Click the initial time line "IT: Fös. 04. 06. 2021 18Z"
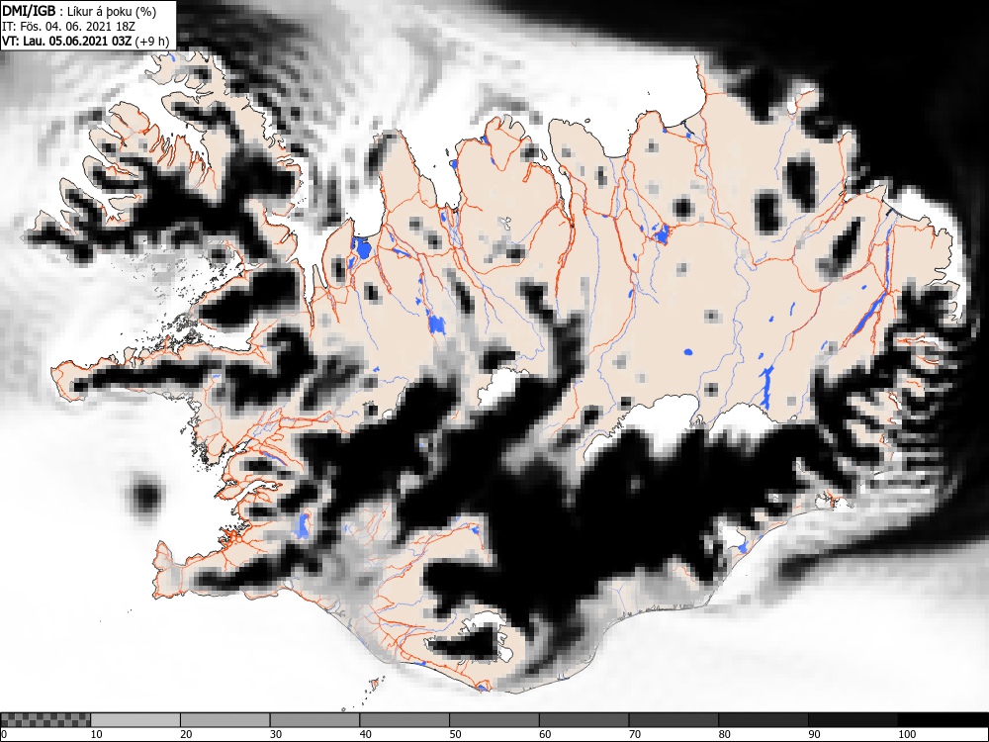989x742 pixels. tap(68, 27)
